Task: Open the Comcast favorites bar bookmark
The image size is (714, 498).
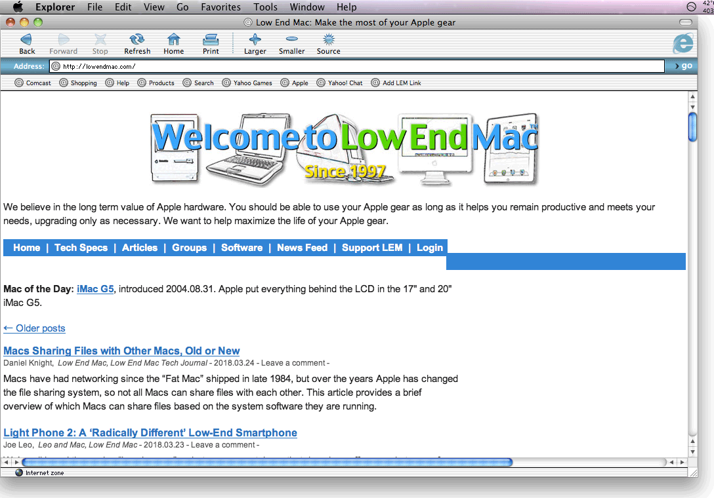Action: (x=33, y=83)
